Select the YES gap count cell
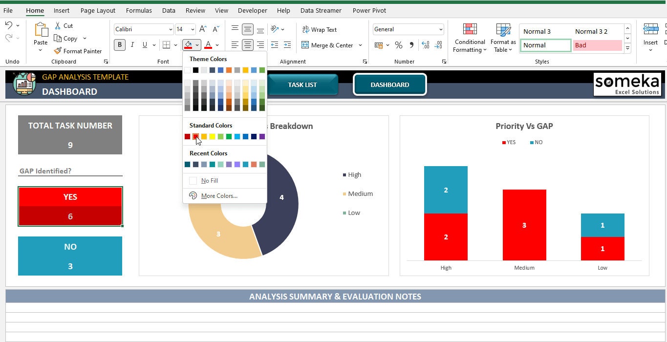The width and height of the screenshot is (667, 342). point(70,216)
